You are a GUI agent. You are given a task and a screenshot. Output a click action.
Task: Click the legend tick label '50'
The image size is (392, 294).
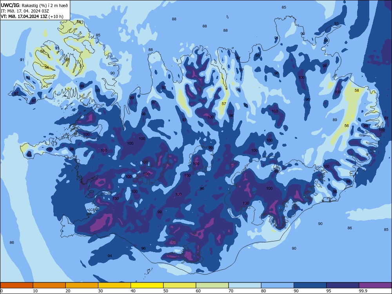pos(166,291)
